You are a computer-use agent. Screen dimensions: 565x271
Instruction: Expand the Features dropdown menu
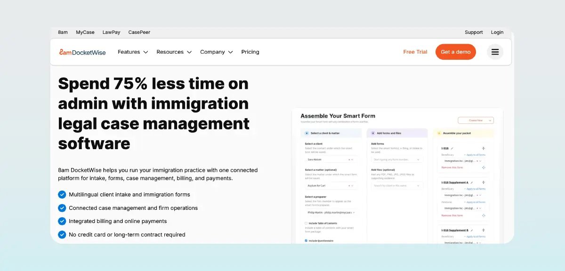[133, 52]
